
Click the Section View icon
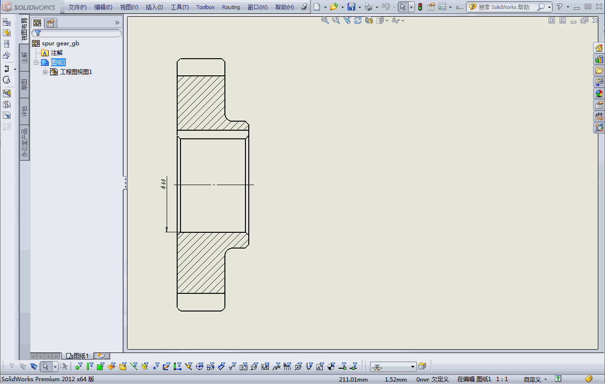tap(7, 69)
